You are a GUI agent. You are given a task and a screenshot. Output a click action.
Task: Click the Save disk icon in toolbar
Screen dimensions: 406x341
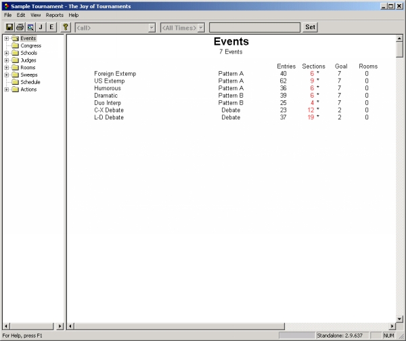tap(9, 27)
